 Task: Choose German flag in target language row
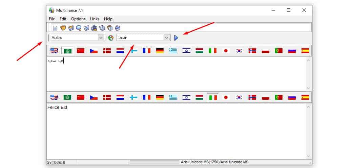[160, 97]
